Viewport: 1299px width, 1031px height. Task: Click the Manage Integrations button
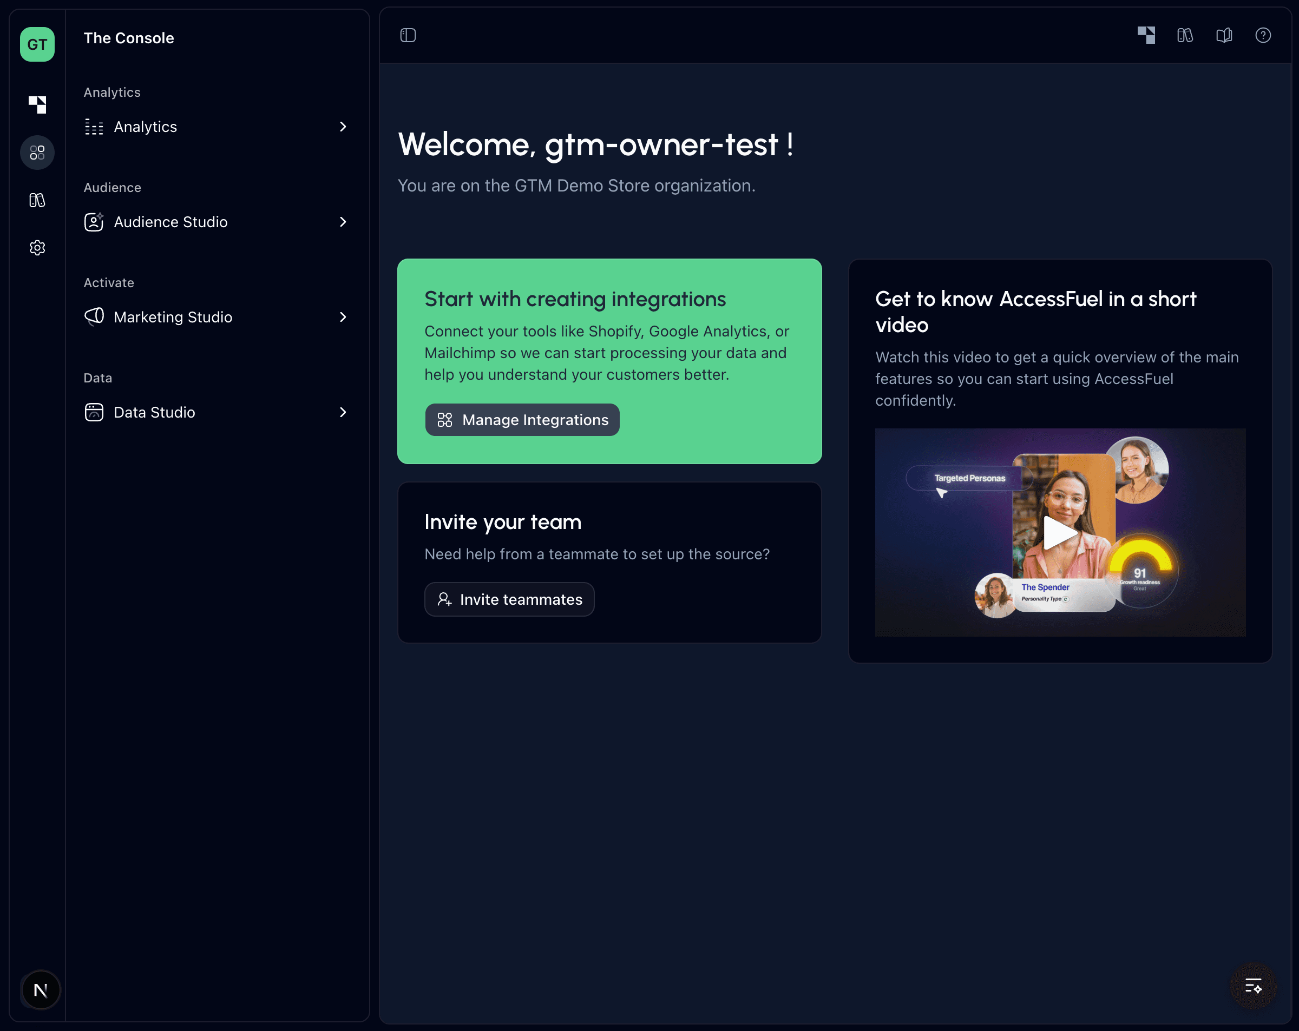pyautogui.click(x=522, y=420)
